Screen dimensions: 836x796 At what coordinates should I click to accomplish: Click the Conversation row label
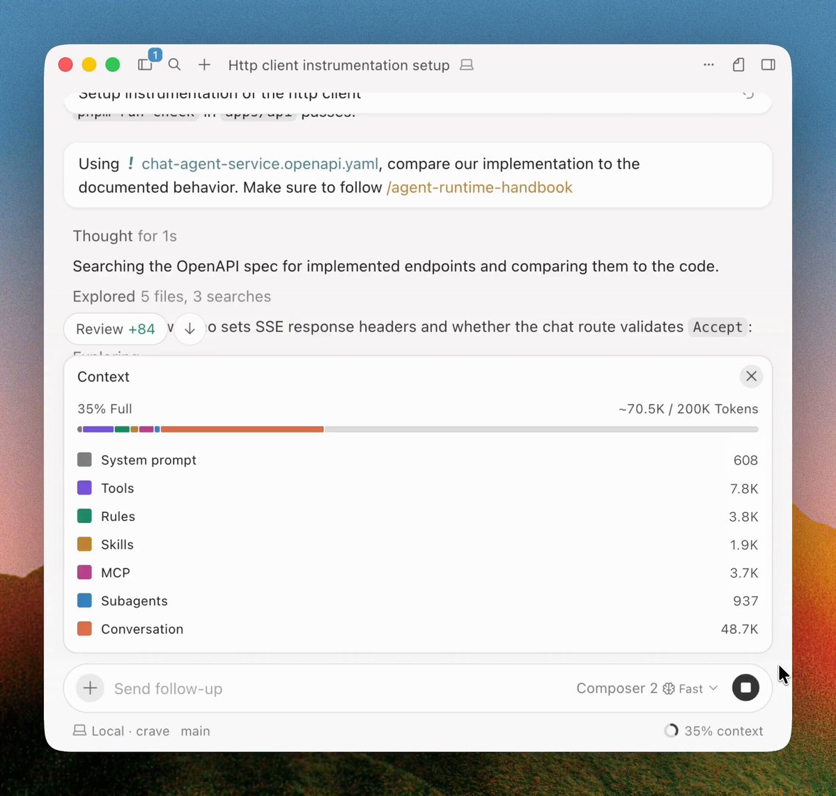[x=142, y=629]
